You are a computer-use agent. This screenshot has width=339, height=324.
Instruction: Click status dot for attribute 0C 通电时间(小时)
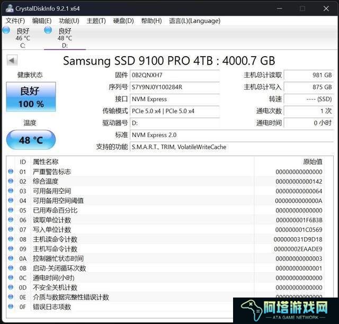[x=11, y=277]
